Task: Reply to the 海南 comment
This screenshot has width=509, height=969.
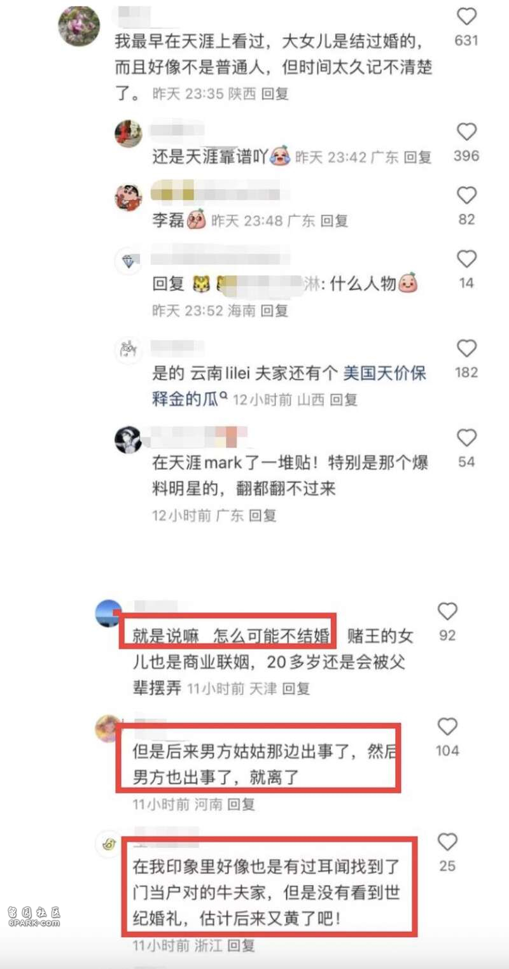Action: tap(275, 311)
